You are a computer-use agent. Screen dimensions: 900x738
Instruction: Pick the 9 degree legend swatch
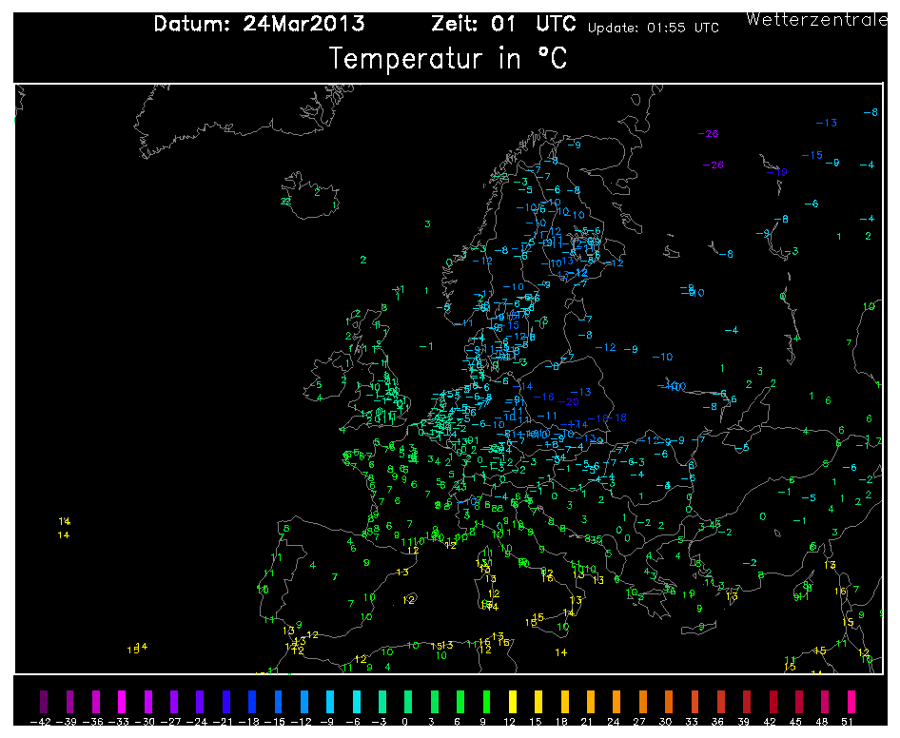487,701
